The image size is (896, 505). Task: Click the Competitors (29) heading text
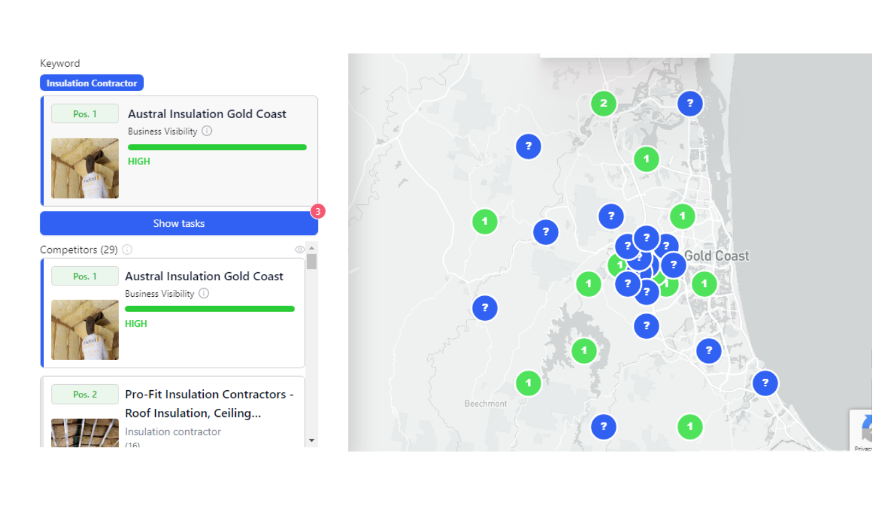point(79,250)
